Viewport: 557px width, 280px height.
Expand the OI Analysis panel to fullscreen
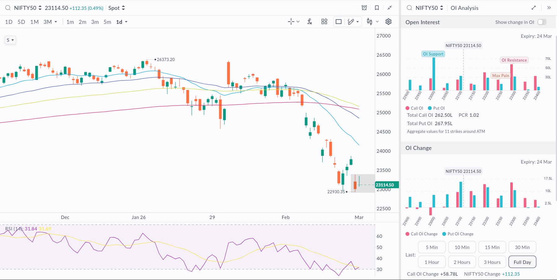point(533,8)
